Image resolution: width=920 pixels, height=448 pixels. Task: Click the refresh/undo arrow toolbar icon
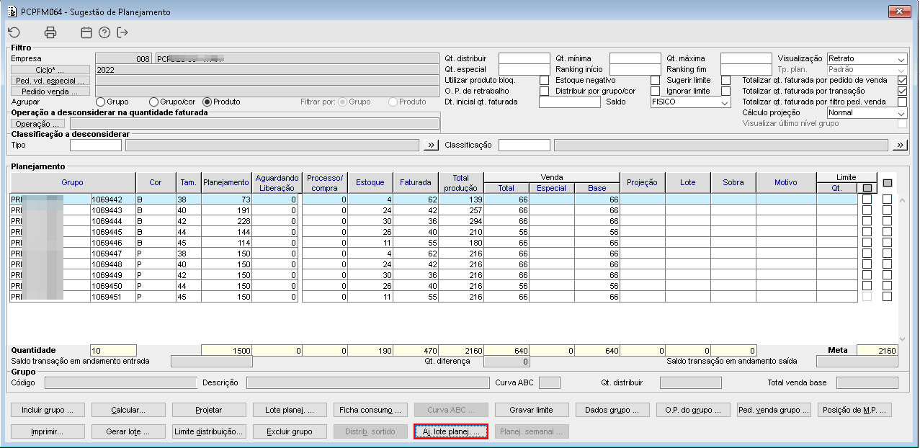pyautogui.click(x=14, y=32)
